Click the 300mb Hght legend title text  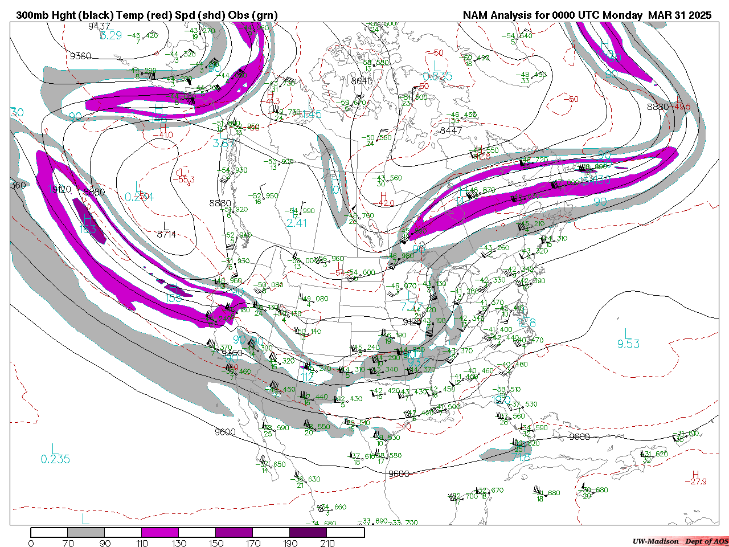(147, 15)
